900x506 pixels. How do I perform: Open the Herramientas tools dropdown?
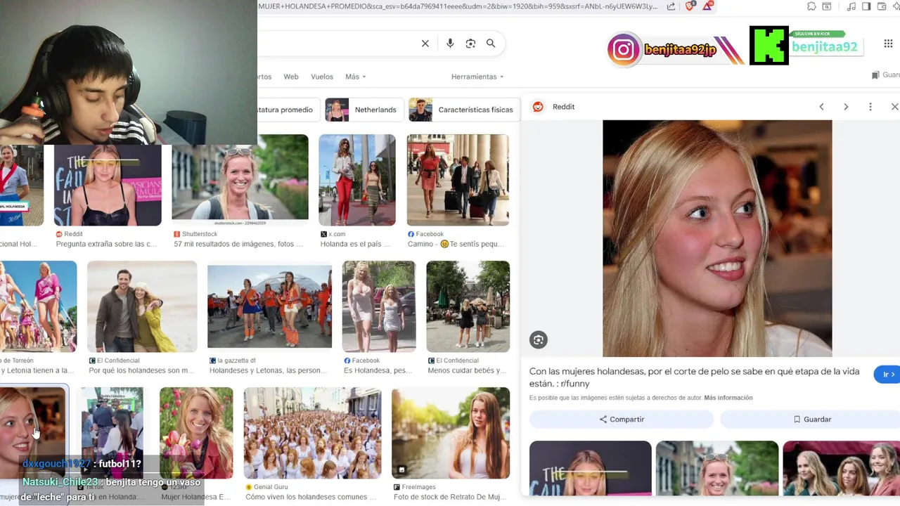point(477,77)
